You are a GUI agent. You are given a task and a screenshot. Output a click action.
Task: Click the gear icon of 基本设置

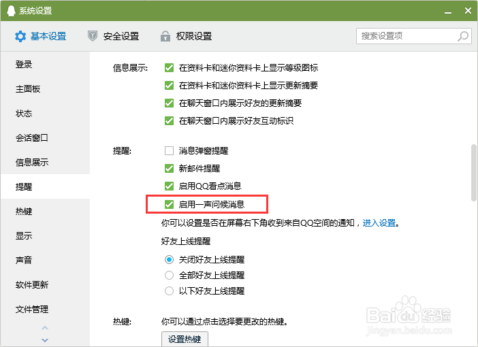[x=20, y=36]
